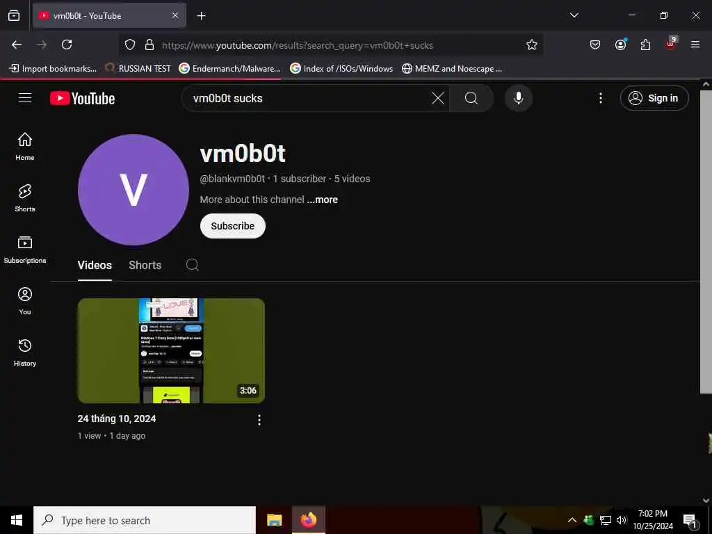Viewport: 712px width, 534px height.
Task: Open the notification center icon
Action: (690, 520)
